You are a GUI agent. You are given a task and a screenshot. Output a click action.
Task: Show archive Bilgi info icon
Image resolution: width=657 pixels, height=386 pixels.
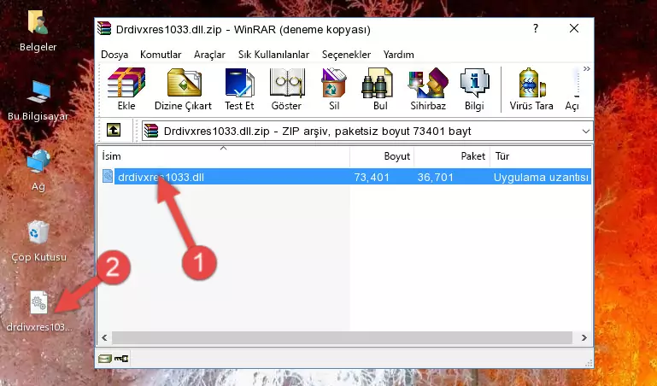pyautogui.click(x=474, y=89)
